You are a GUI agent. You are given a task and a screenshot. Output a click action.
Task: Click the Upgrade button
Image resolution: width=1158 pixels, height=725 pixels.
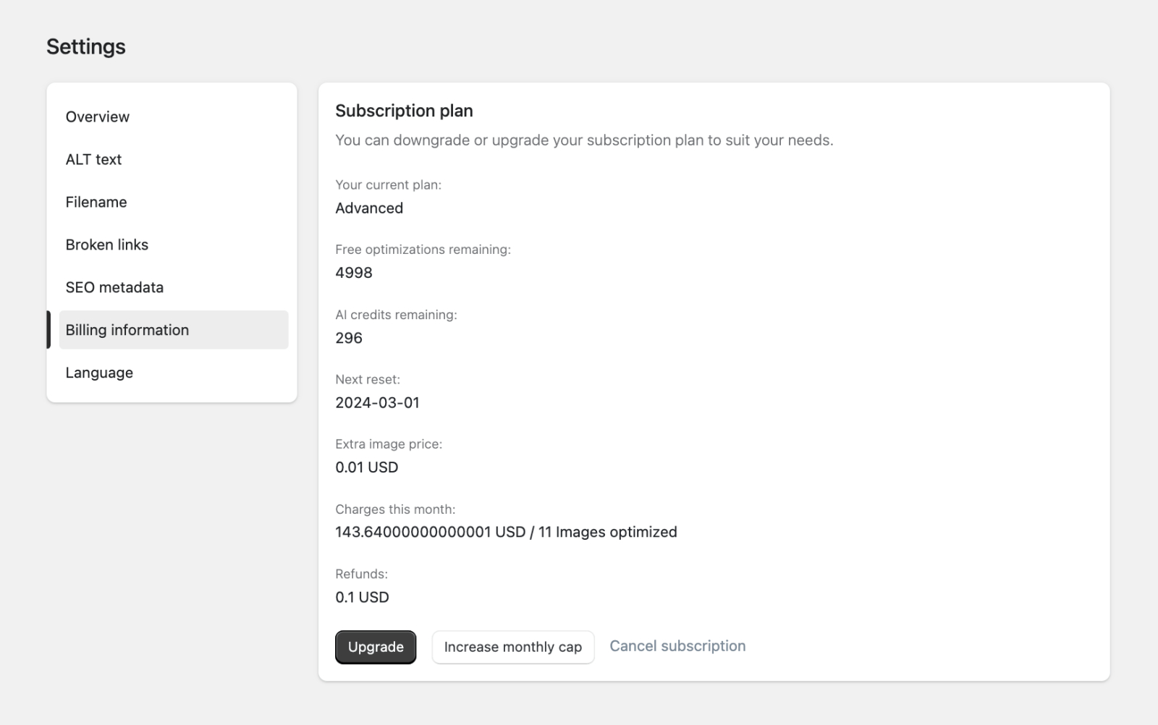click(x=375, y=647)
